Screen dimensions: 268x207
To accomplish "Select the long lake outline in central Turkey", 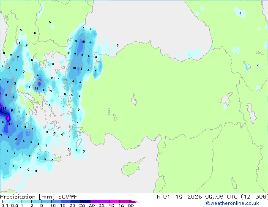I will pyautogui.click(x=134, y=100).
